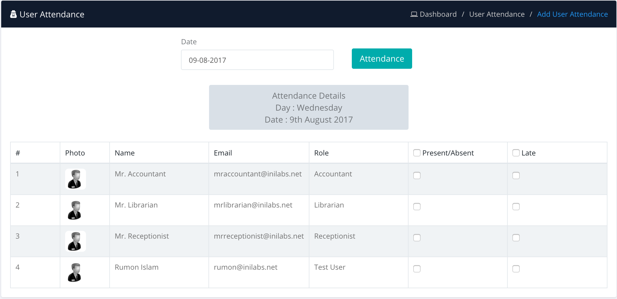Viewport: 617px width, 299px height.
Task: Open Mr. Accountant's profile photo
Action: (x=75, y=179)
